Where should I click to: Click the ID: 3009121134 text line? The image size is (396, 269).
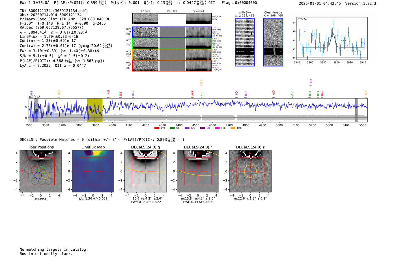click(x=54, y=11)
